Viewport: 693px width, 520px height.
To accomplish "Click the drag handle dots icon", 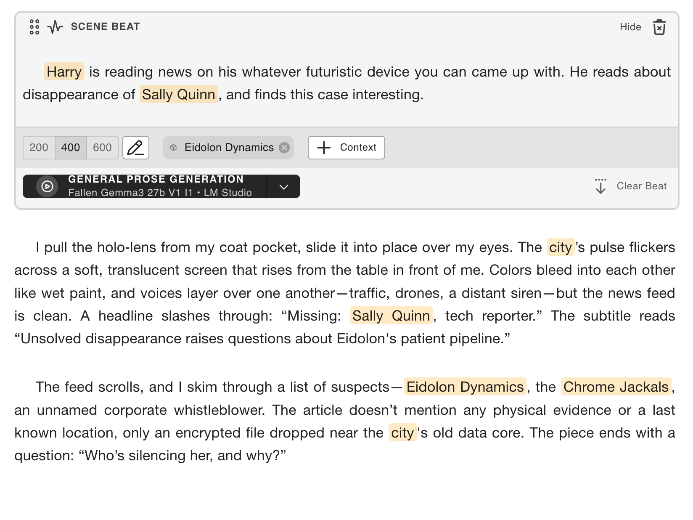I will click(34, 27).
